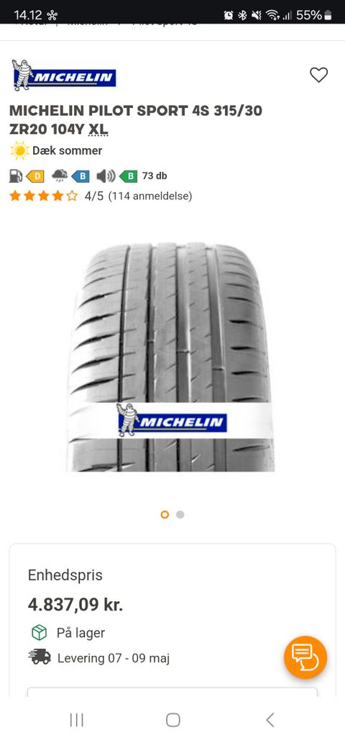Image resolution: width=345 pixels, height=740 pixels.
Task: Tap the Levering 07 - 09 maj text
Action: (114, 658)
